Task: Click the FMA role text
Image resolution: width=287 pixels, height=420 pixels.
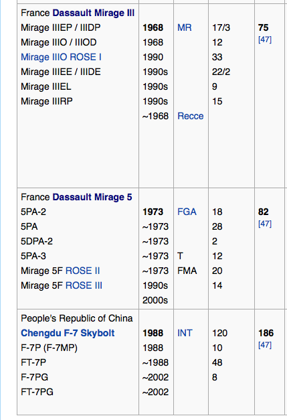Action: coord(187,271)
